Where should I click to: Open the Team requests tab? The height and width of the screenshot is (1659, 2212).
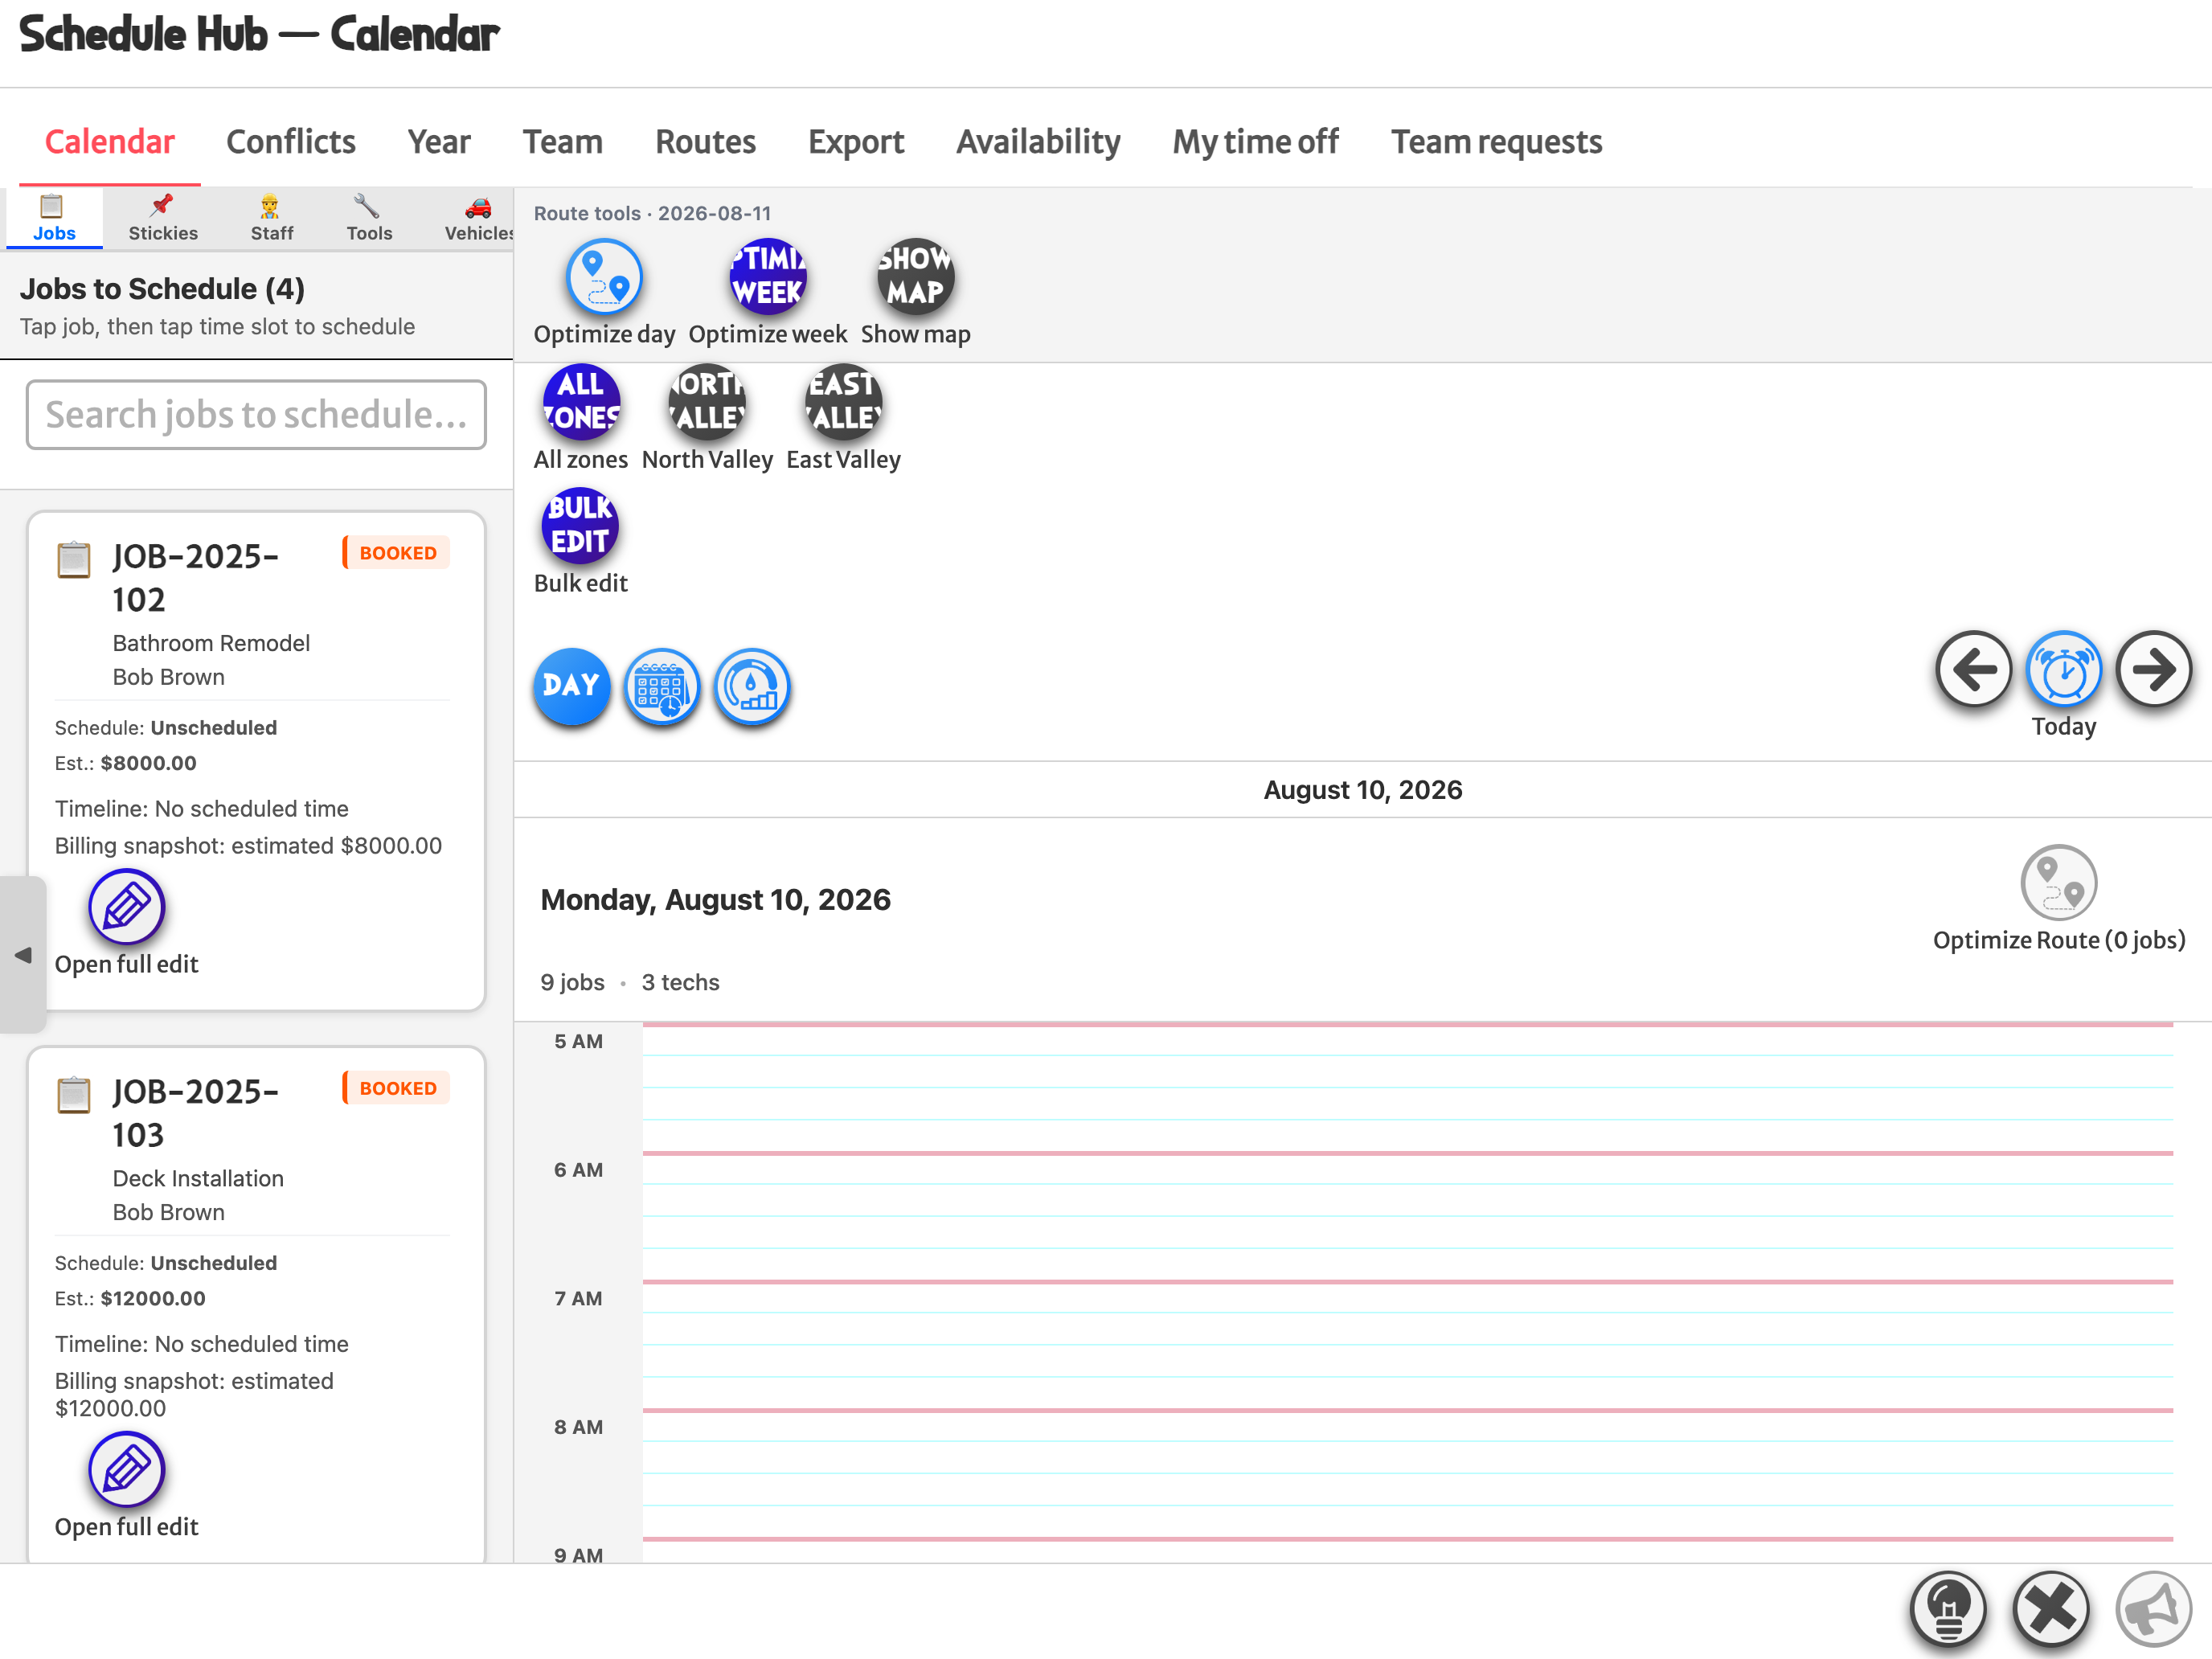point(1496,142)
